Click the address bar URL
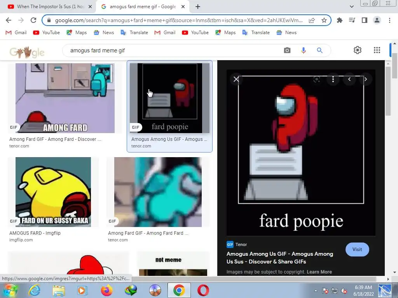The image size is (398, 298). coord(179,20)
